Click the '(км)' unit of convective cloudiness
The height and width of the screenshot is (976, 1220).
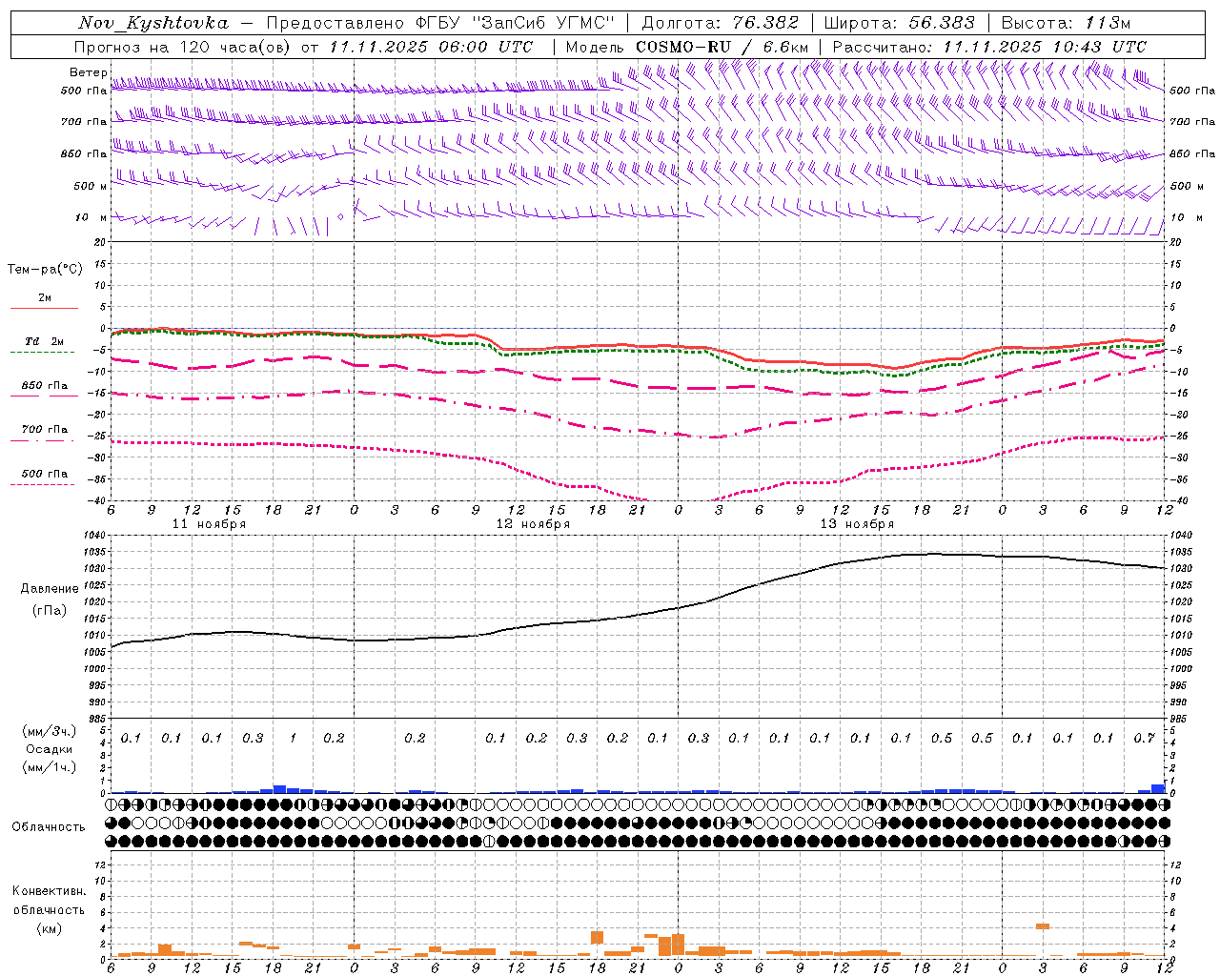[x=50, y=928]
